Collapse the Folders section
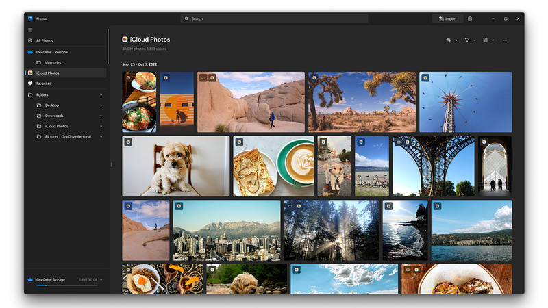Image resolution: width=548 pixels, height=308 pixels. 101,95
